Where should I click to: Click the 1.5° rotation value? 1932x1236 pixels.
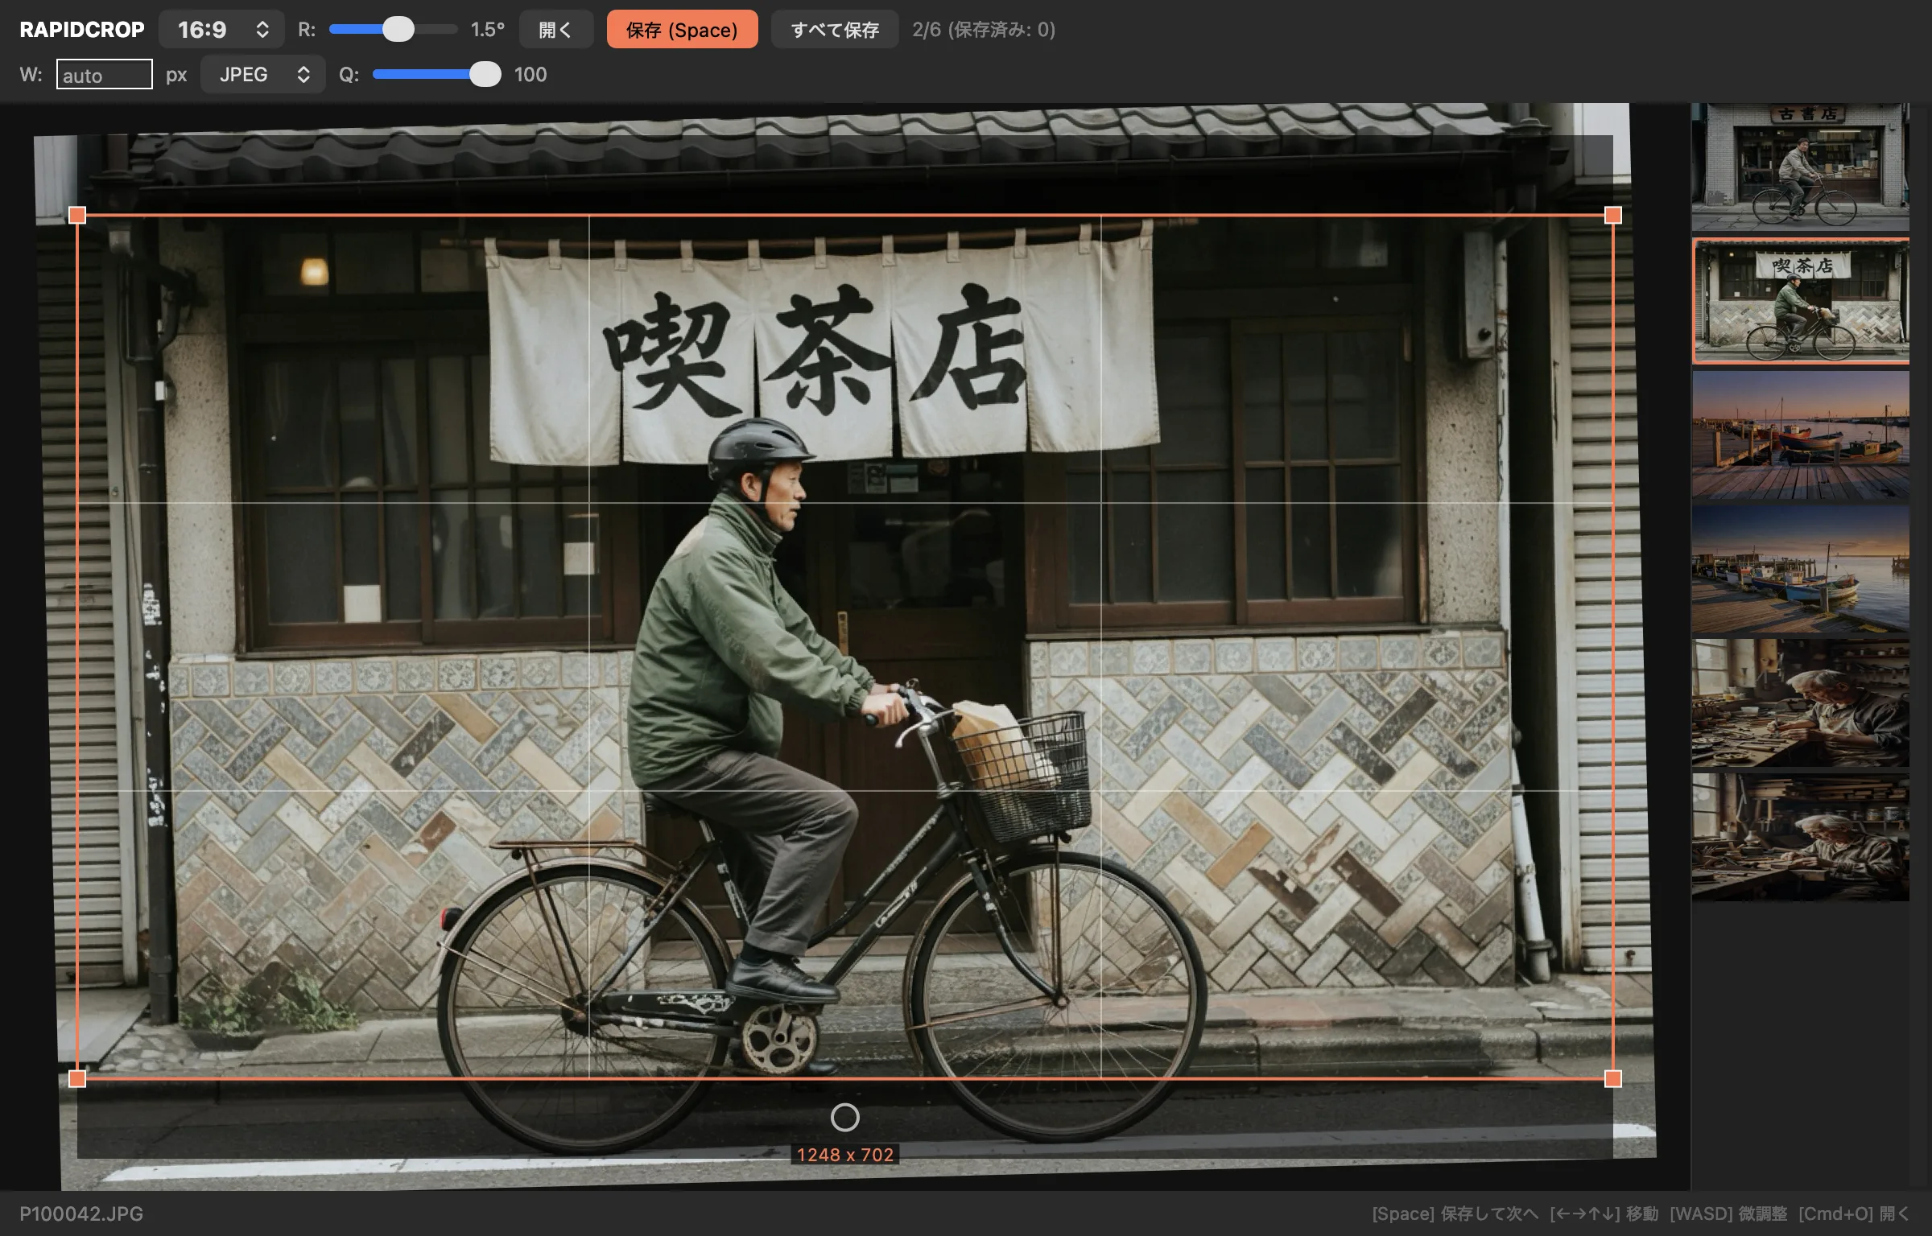point(488,30)
